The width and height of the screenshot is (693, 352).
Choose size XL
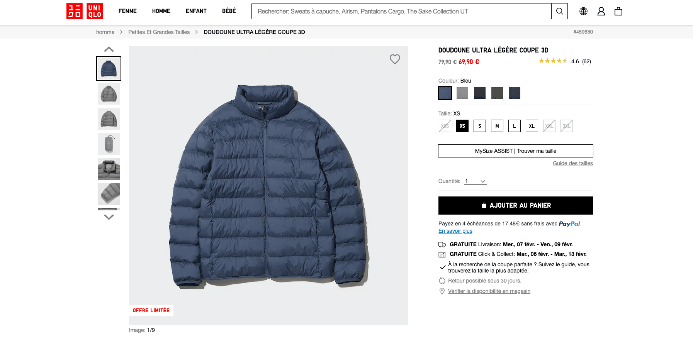(532, 126)
